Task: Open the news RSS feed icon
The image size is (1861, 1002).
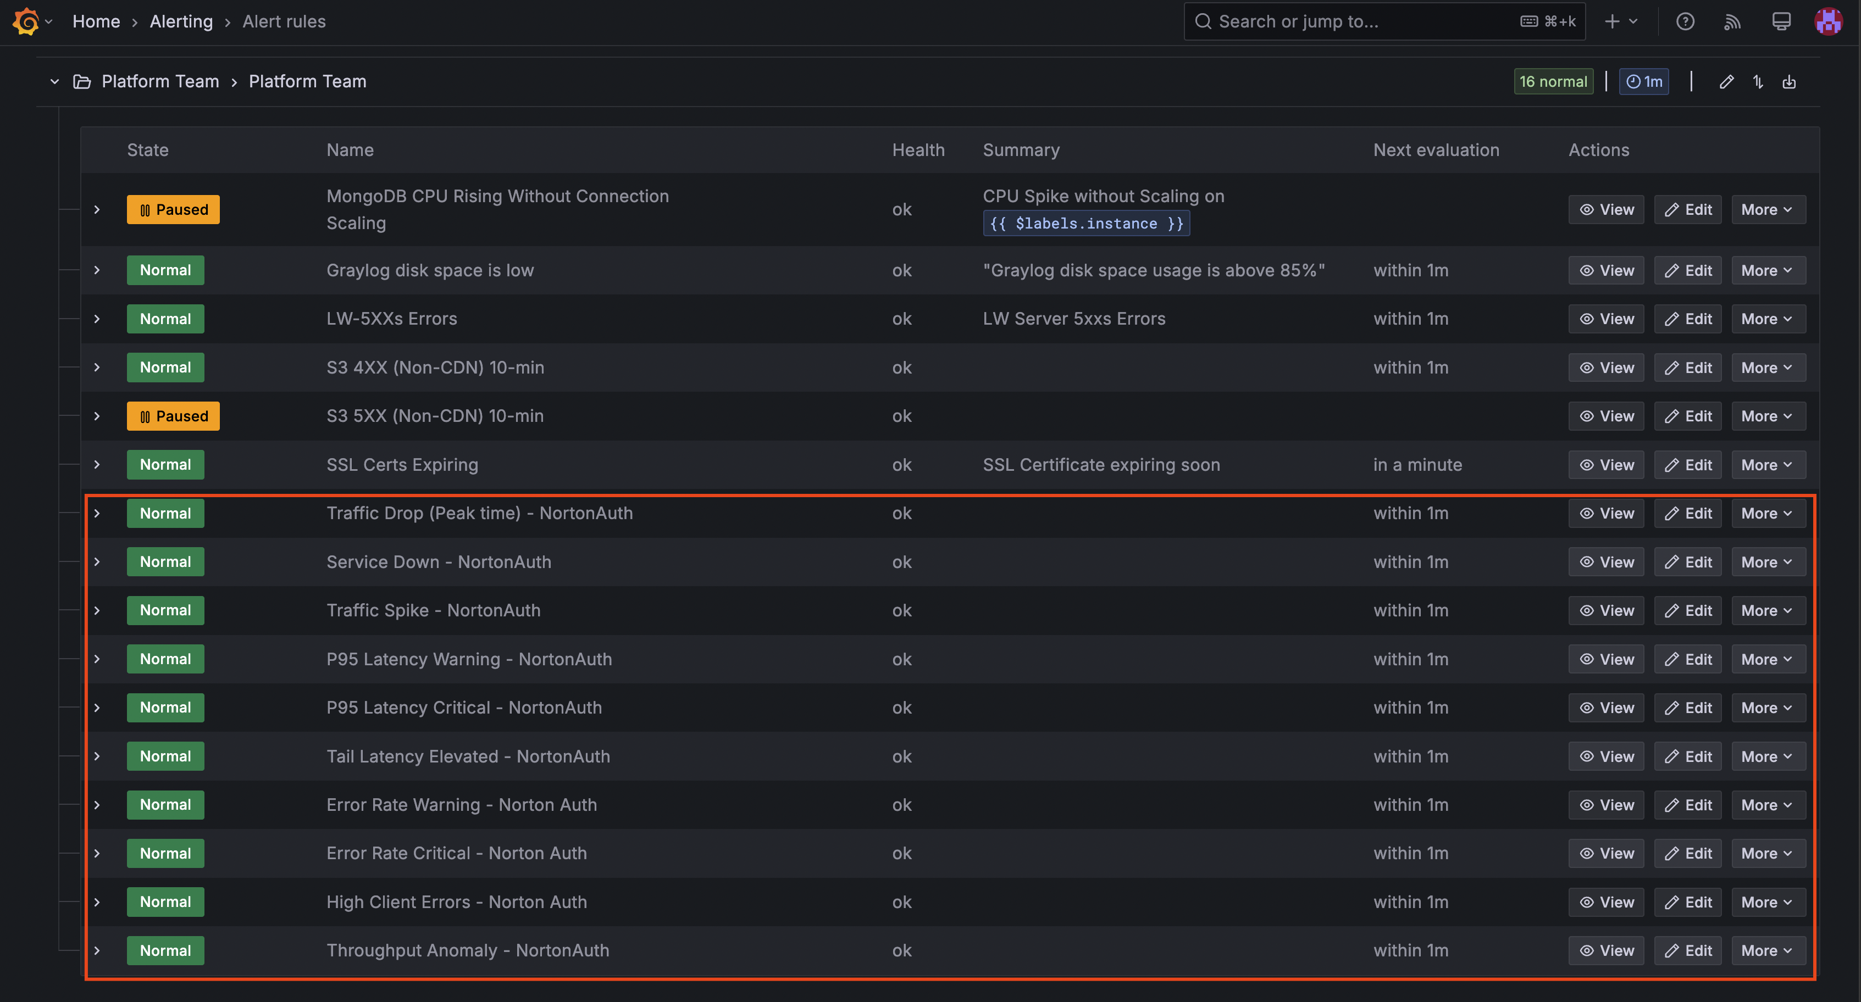Action: pos(1732,21)
